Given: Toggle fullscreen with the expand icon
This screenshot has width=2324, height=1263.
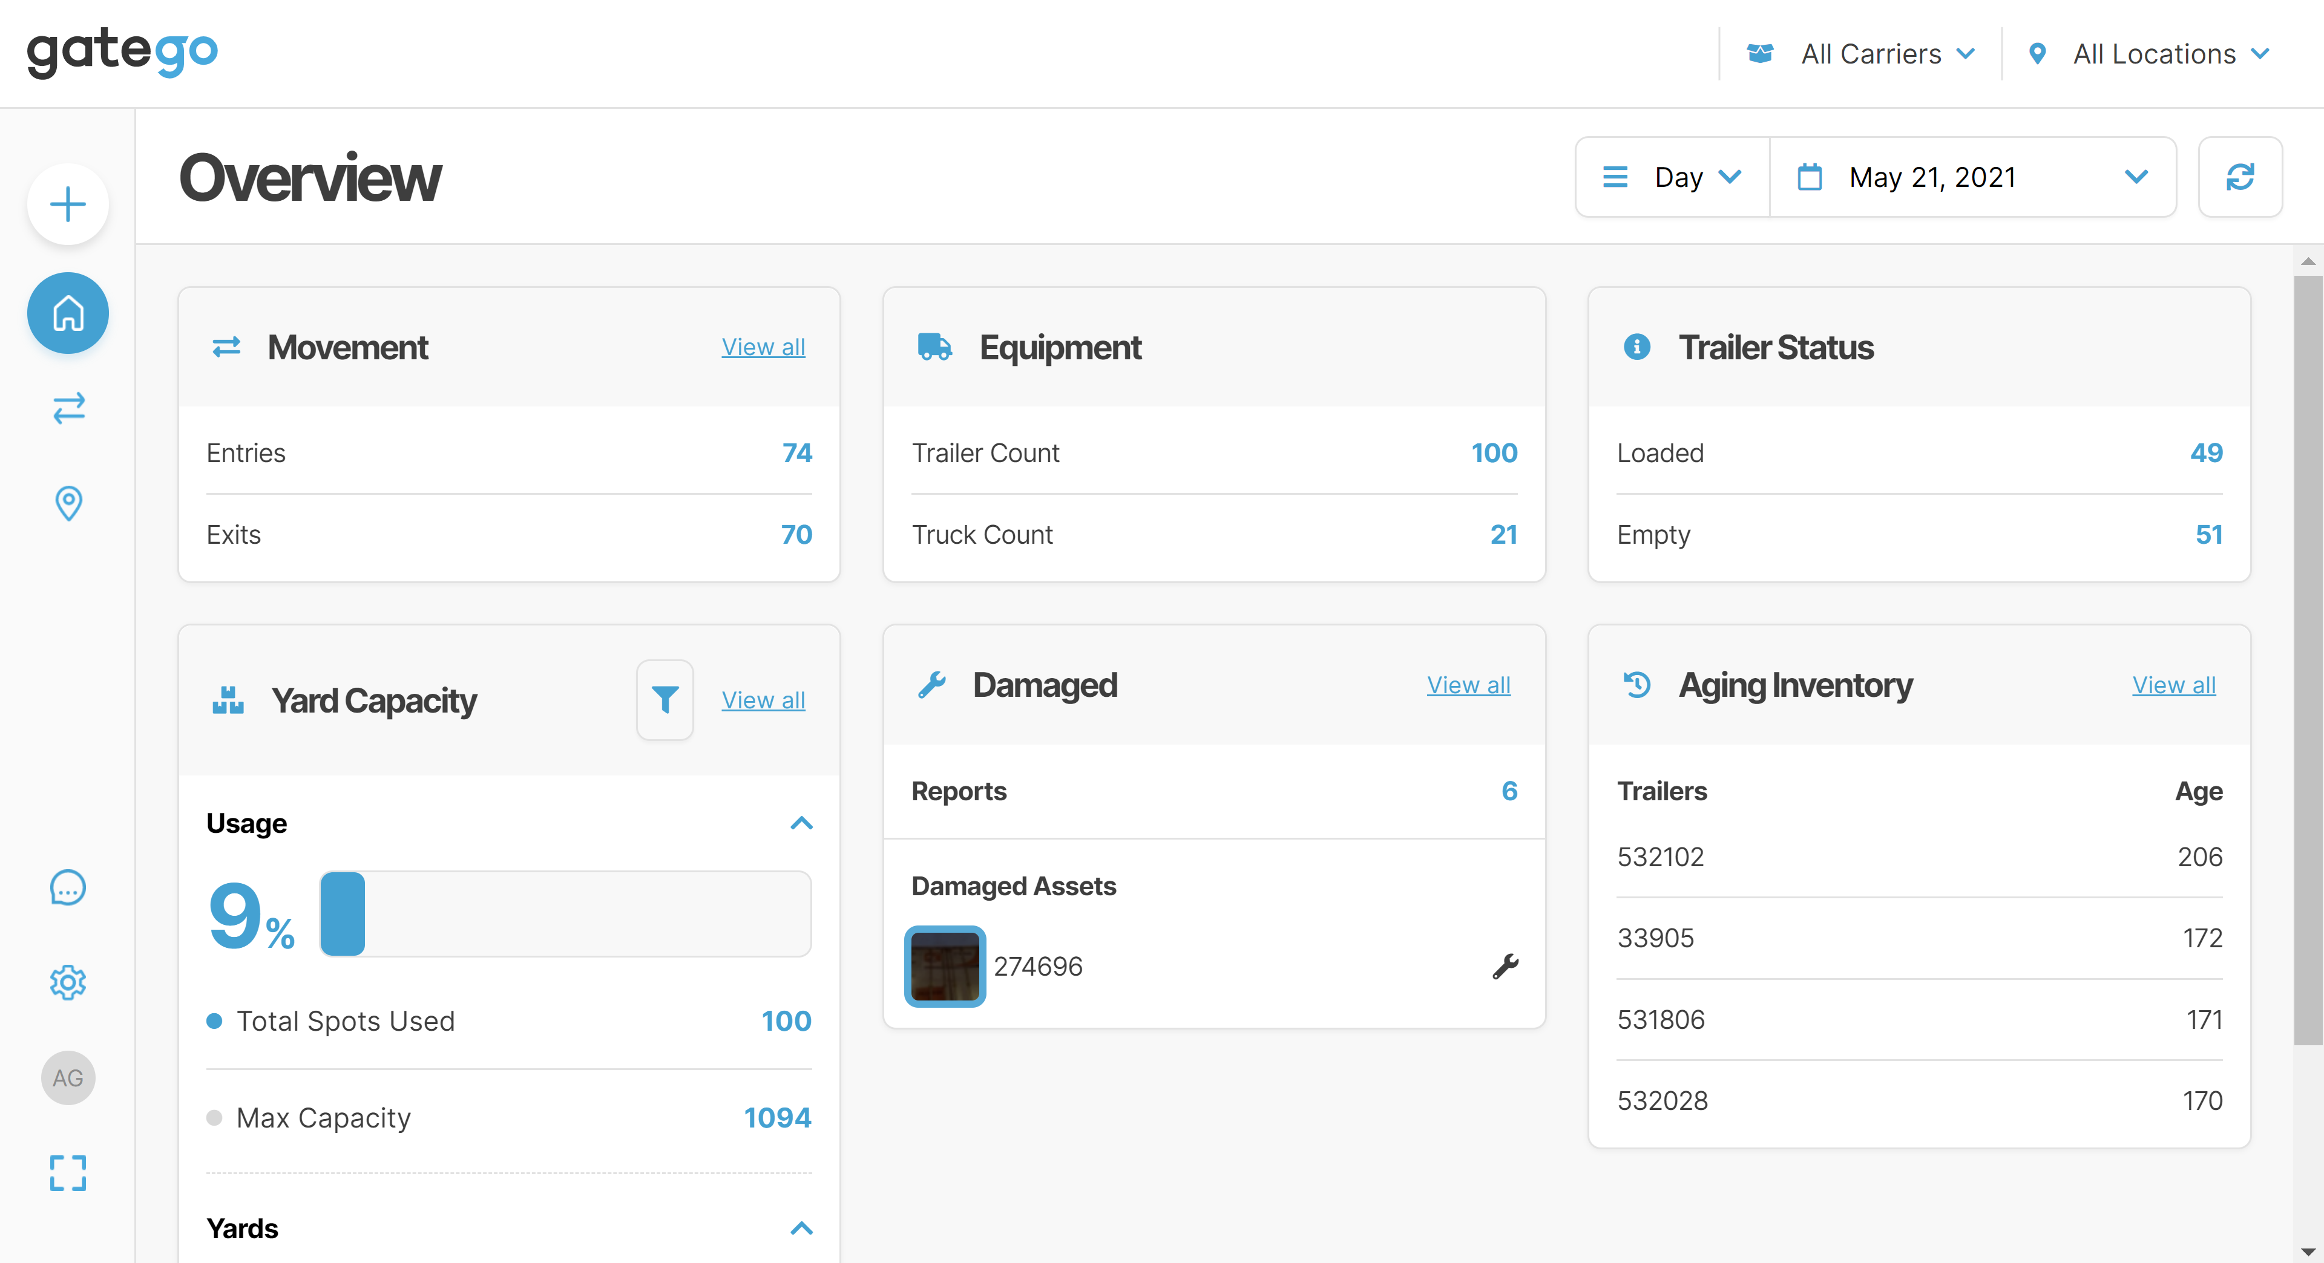Looking at the screenshot, I should (68, 1173).
